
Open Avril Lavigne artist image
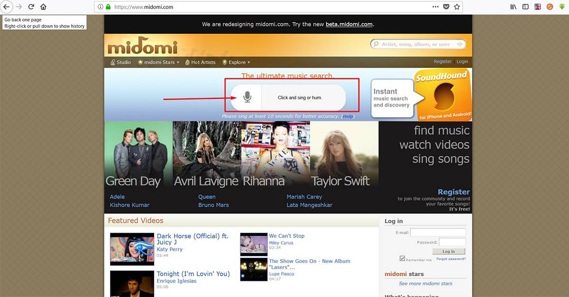[x=207, y=155]
